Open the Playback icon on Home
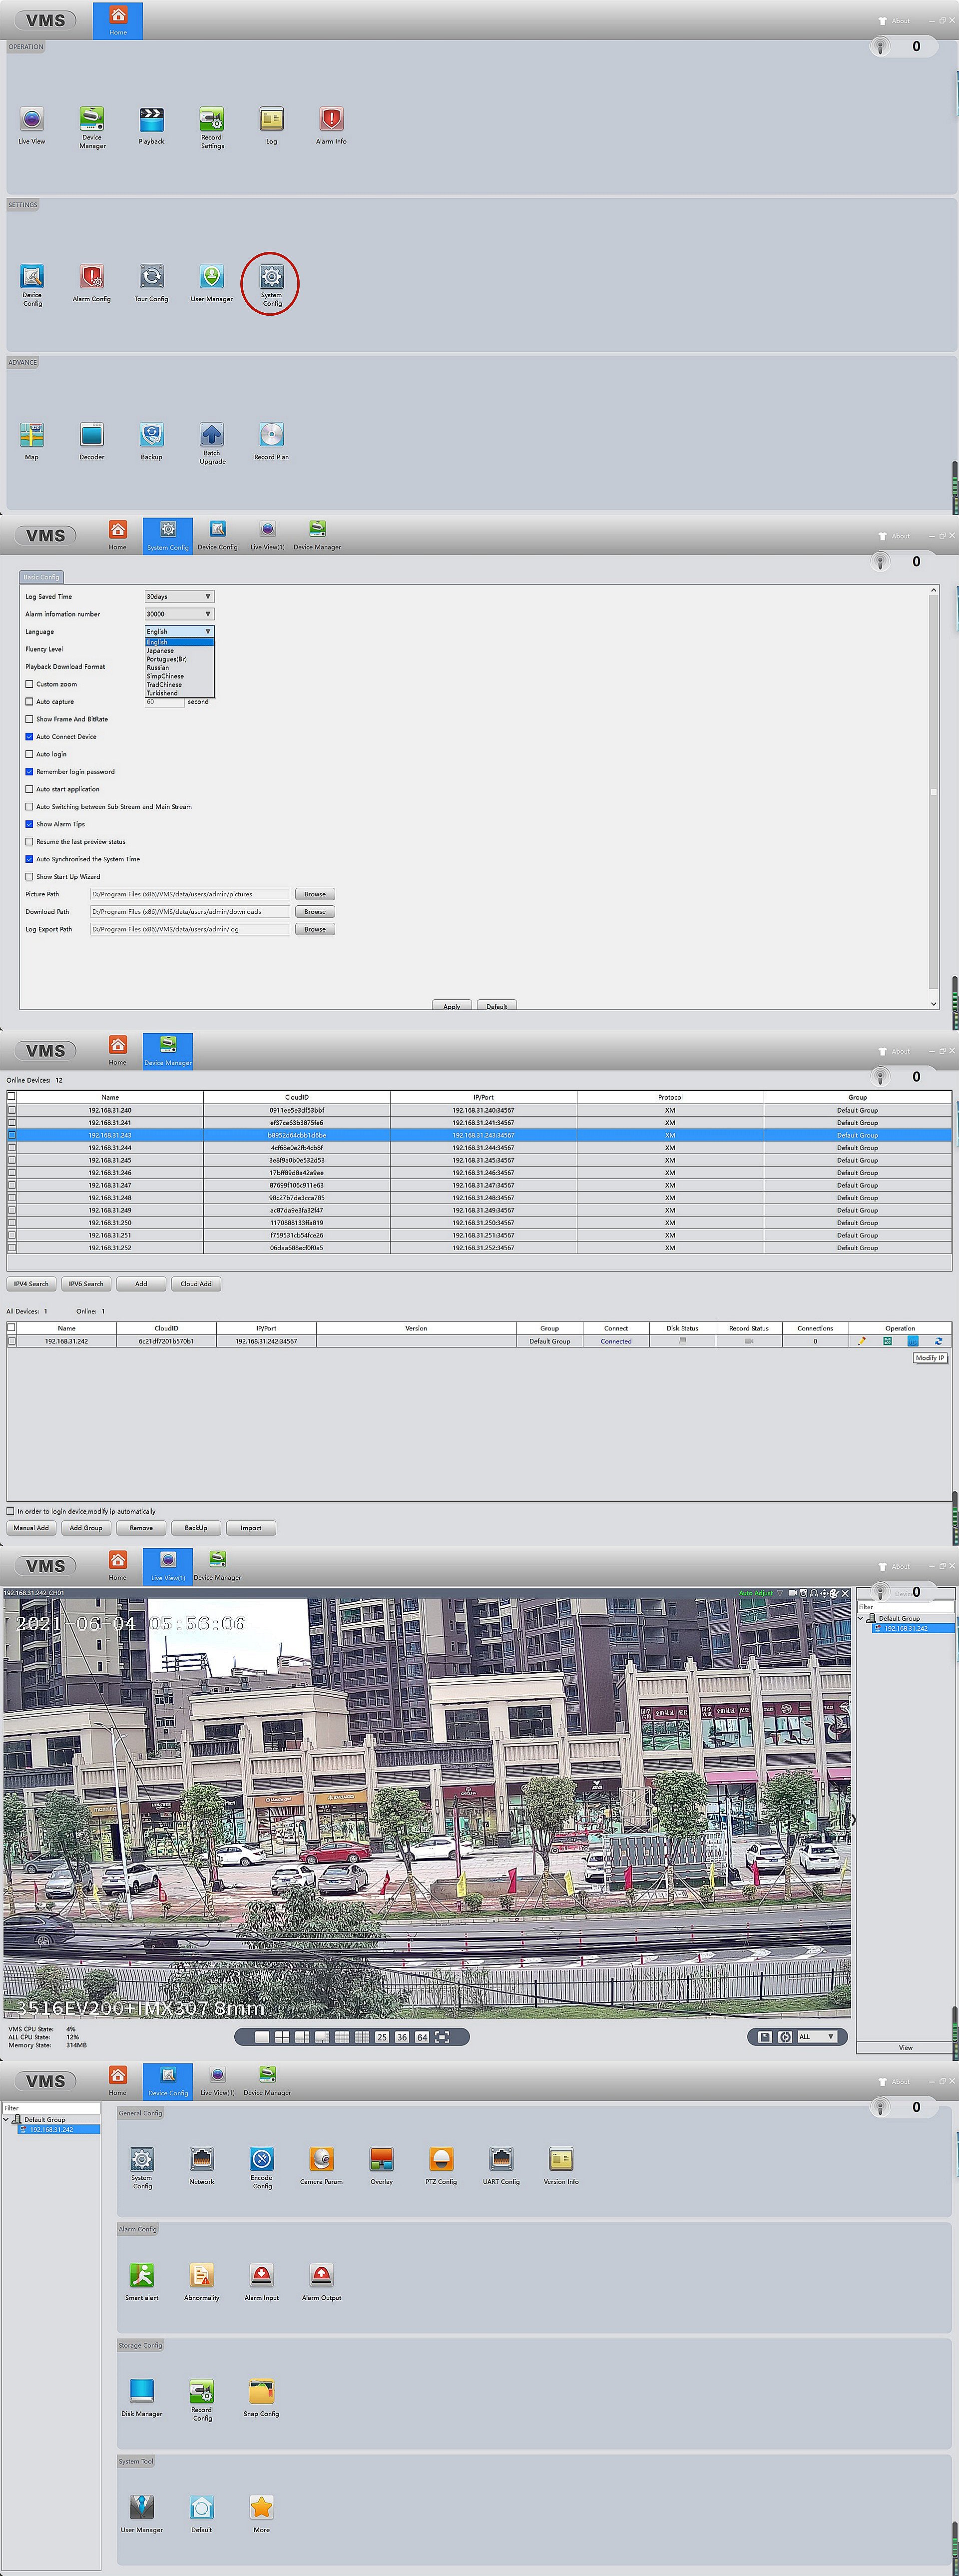 pos(151,120)
